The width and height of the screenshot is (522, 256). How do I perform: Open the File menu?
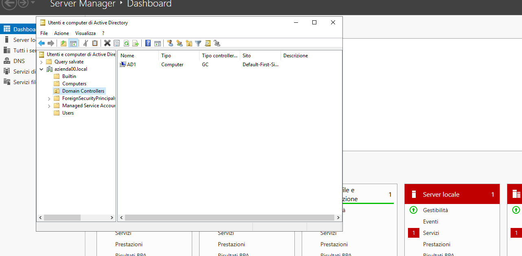tap(44, 33)
